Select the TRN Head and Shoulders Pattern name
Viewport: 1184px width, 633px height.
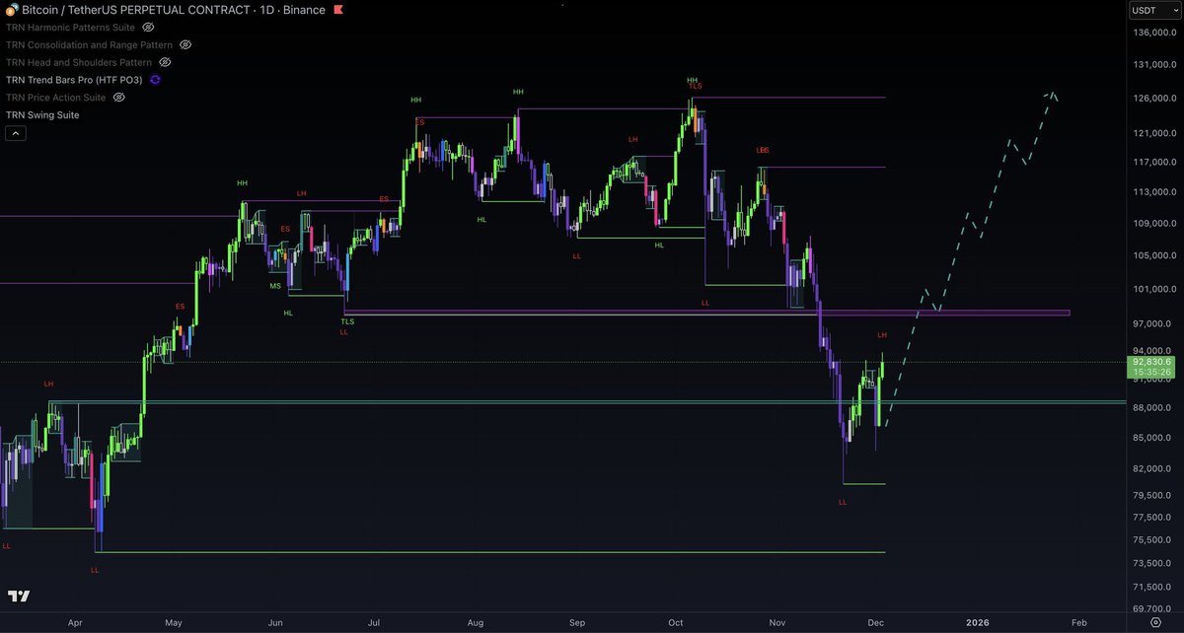[79, 62]
